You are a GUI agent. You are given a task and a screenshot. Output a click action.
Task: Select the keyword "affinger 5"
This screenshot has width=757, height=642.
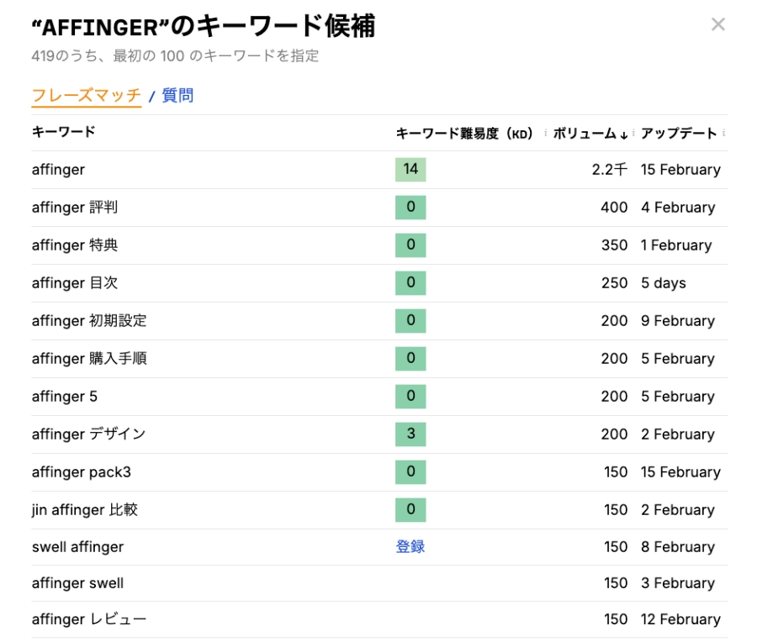tap(65, 397)
